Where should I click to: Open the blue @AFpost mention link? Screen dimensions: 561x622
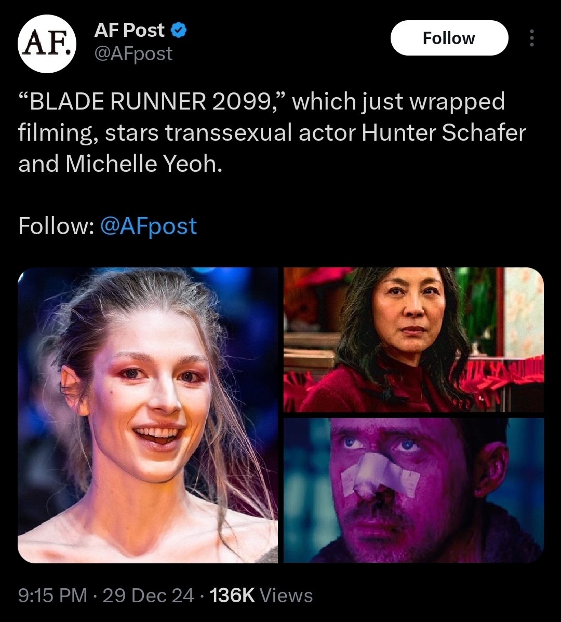click(x=149, y=226)
